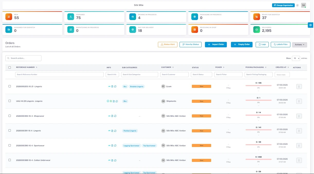Sort by Reference Number column icon

pyautogui.click(x=37, y=67)
